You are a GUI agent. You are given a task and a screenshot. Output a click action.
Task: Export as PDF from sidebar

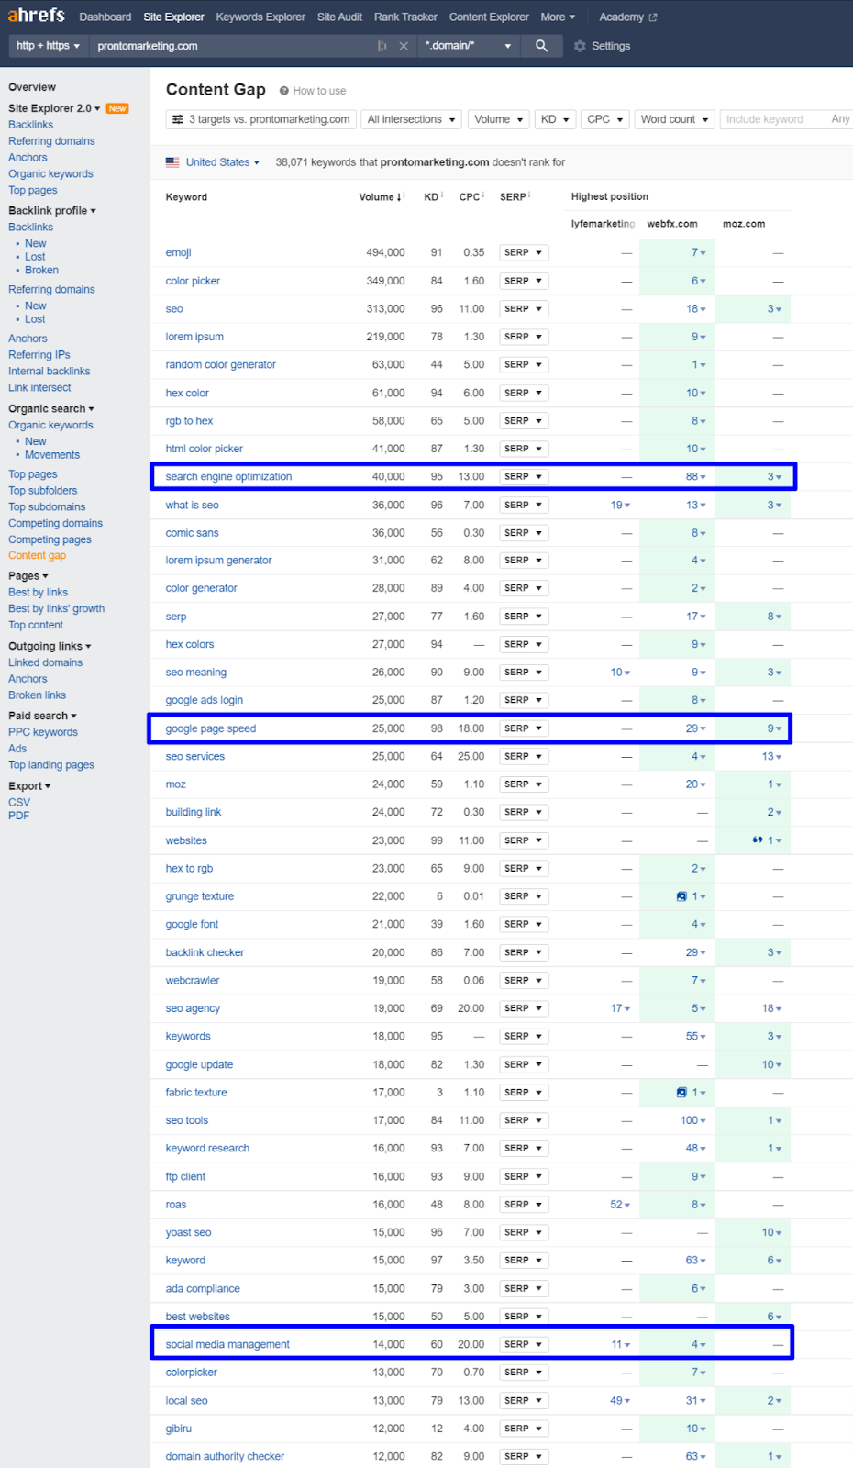(x=18, y=816)
